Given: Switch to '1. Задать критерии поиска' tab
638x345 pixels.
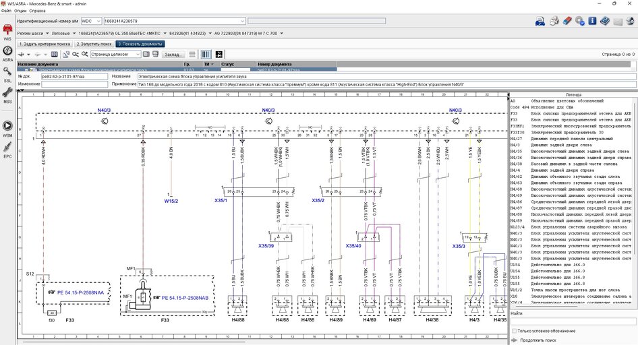Looking at the screenshot, I should tap(45, 43).
